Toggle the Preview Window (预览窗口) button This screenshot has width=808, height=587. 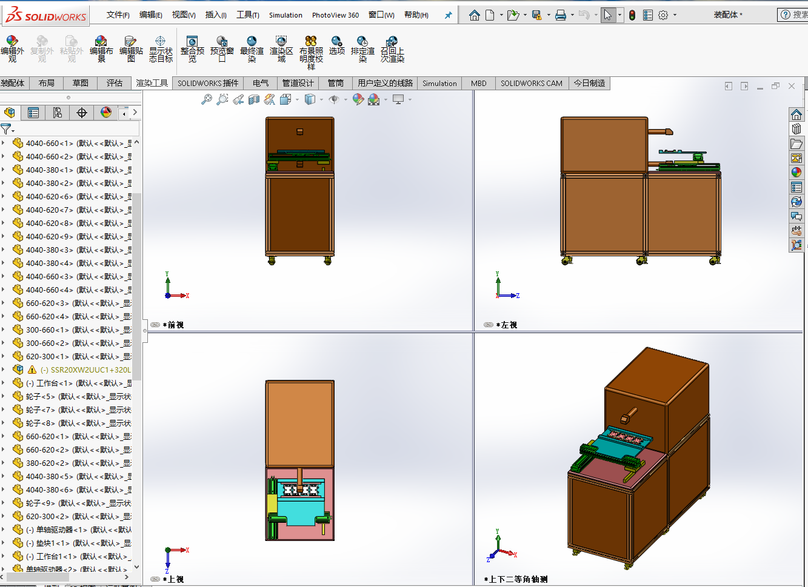[222, 48]
